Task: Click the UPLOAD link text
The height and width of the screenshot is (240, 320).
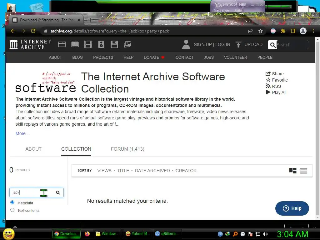Action: [253, 44]
